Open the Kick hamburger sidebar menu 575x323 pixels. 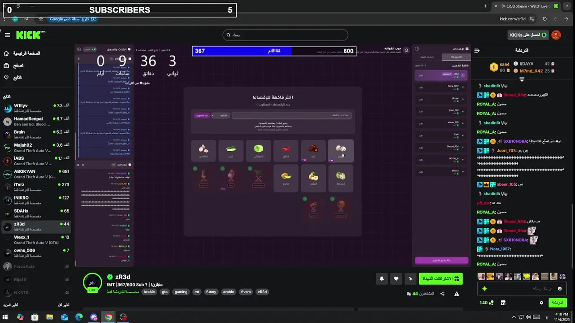tap(7, 35)
